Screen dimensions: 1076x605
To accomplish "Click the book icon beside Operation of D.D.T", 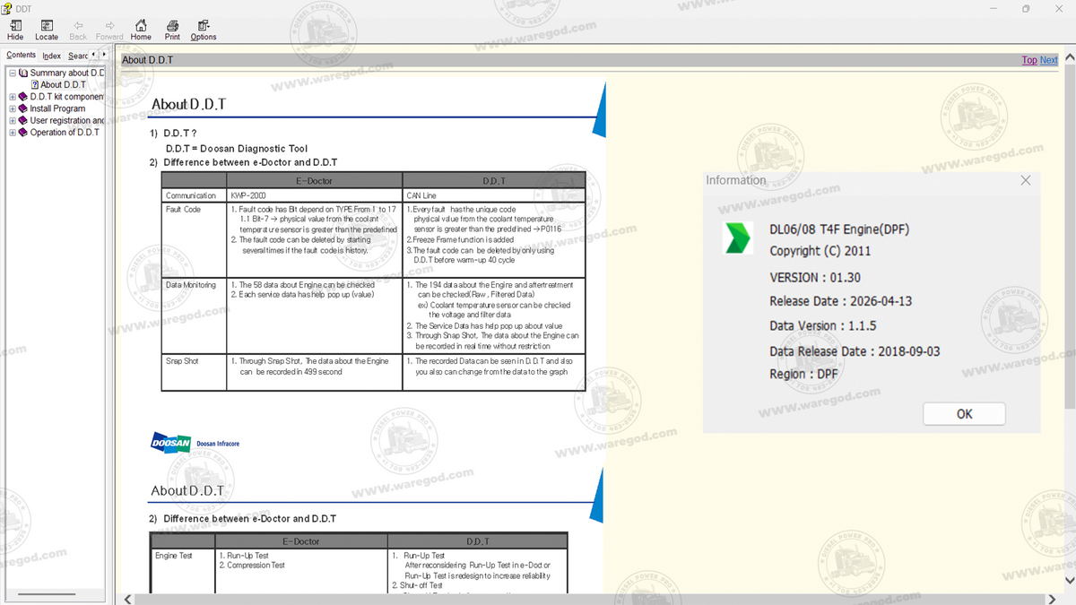I will 23,133.
